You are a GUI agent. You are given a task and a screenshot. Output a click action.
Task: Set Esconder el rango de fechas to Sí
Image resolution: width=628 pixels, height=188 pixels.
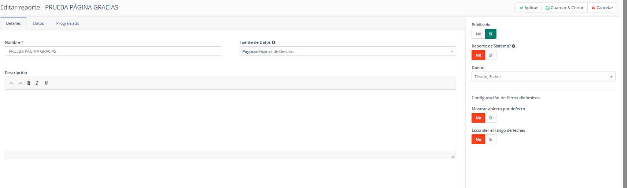point(491,139)
